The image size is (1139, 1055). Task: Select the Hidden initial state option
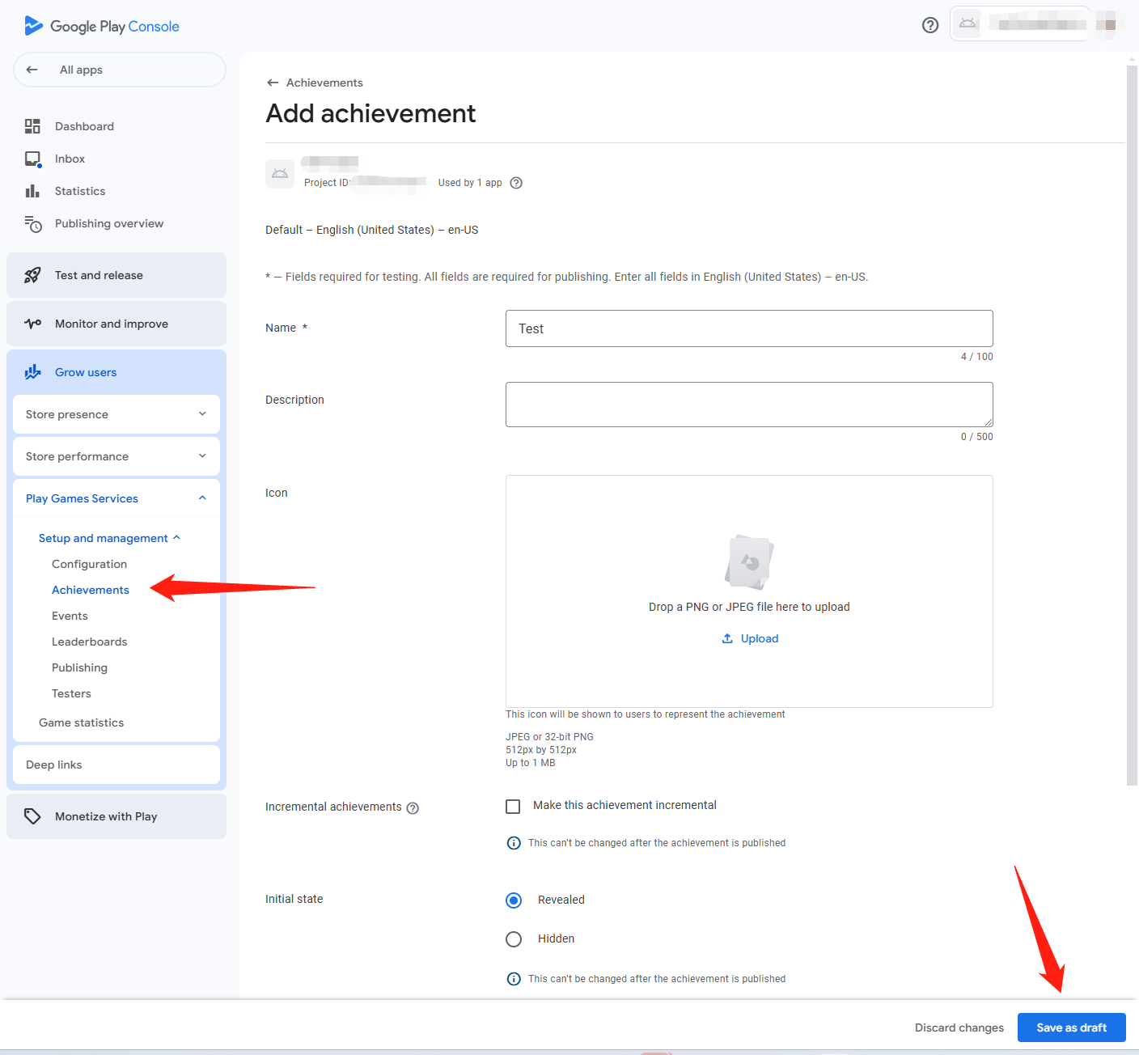pos(514,938)
